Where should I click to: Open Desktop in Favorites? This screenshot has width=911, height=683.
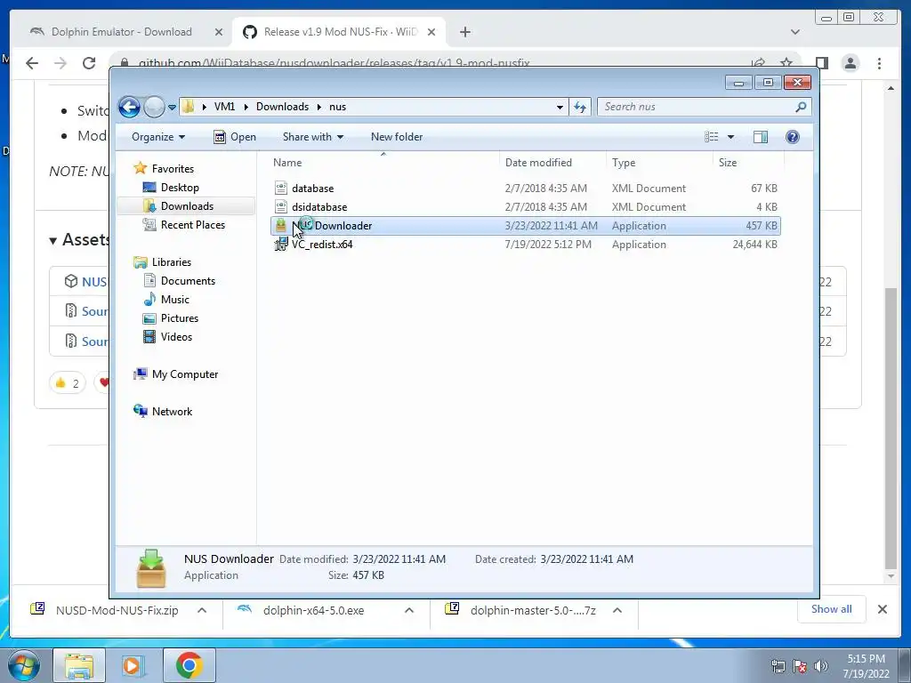point(180,187)
